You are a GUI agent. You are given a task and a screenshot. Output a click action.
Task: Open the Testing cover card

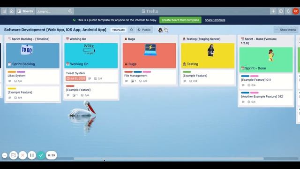[x=208, y=55]
